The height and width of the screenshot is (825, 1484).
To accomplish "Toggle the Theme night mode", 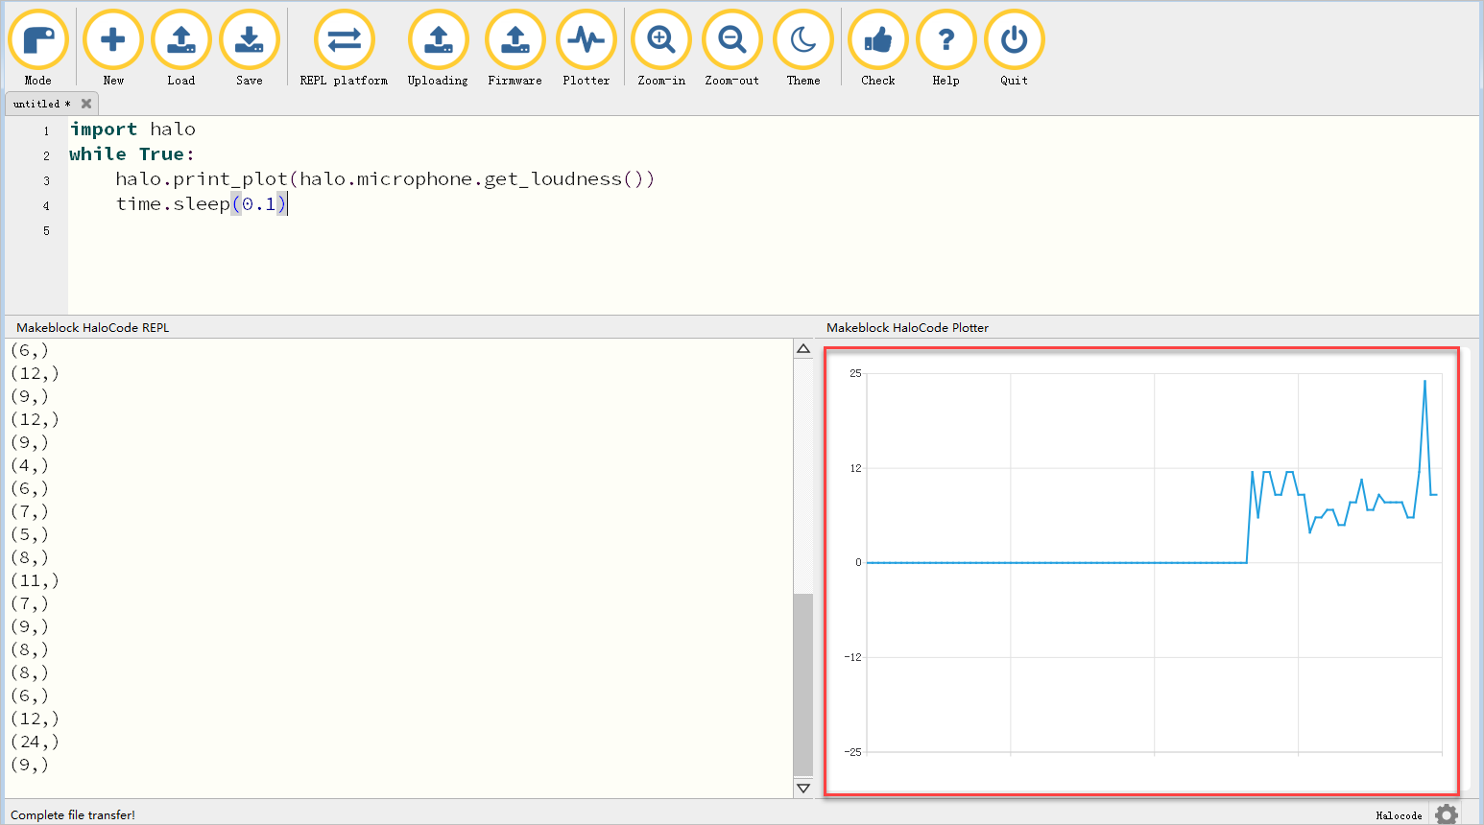I will point(803,40).
